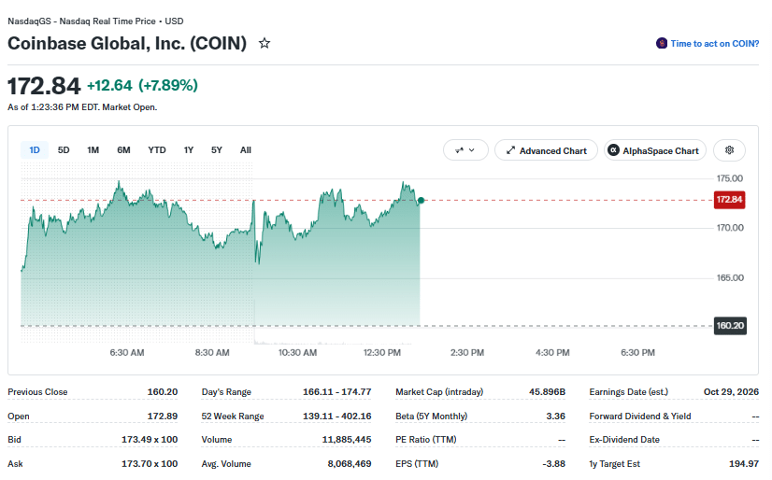Screen dimensions: 772x480
Task: Click the Open value 172.89
Action: tap(163, 416)
